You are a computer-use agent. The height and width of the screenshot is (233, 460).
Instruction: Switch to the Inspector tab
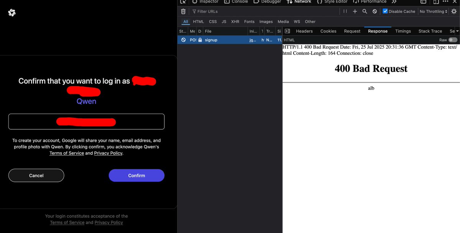pyautogui.click(x=205, y=2)
